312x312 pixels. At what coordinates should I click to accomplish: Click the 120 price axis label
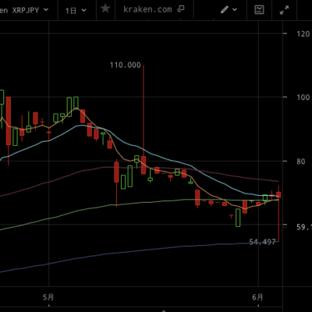point(303,34)
